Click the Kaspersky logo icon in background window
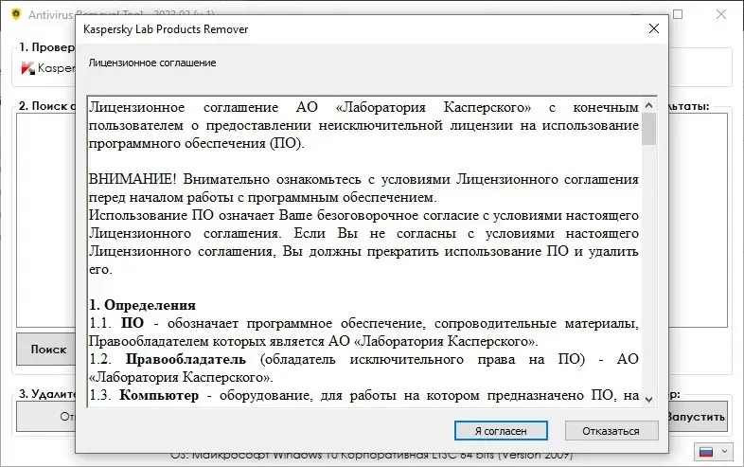 click(x=28, y=68)
